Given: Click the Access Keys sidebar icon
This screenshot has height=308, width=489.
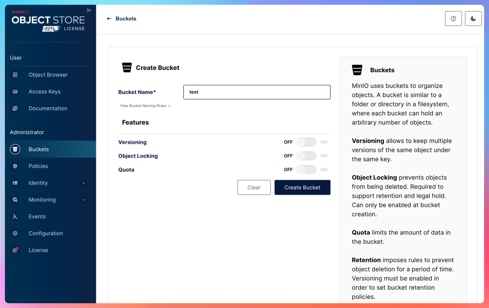Looking at the screenshot, I should coord(15,92).
